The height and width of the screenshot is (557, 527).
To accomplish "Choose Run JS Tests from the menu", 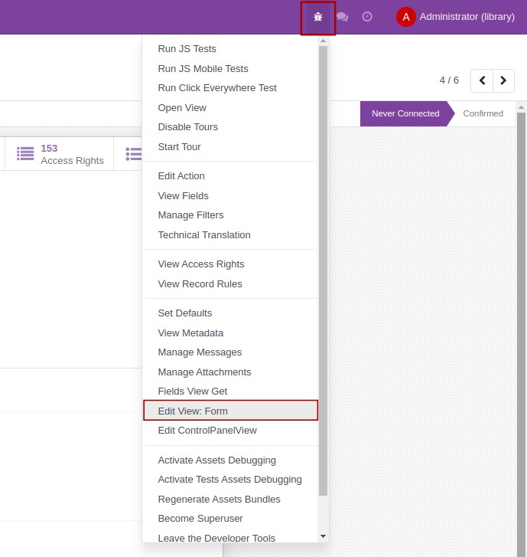I will pos(187,49).
